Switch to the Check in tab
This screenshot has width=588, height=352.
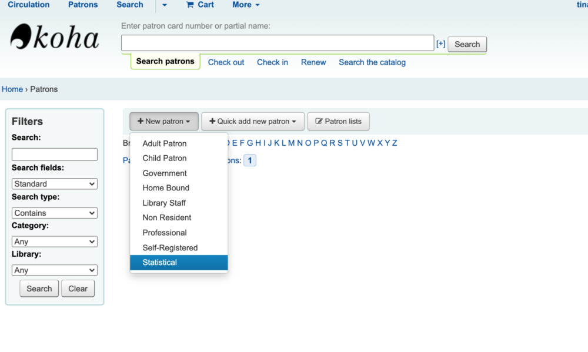(272, 62)
